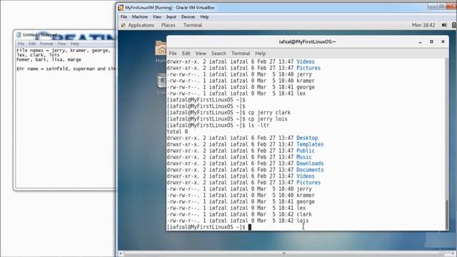Image resolution: width=457 pixels, height=257 pixels.
Task: Open the VirtualBox Input menu
Action: pos(171,17)
